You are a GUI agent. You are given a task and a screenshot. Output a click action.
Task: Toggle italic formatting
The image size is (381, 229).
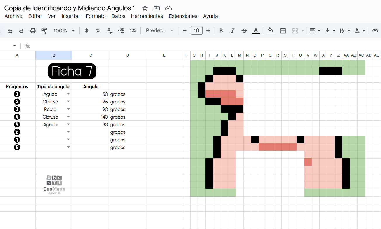point(233,31)
